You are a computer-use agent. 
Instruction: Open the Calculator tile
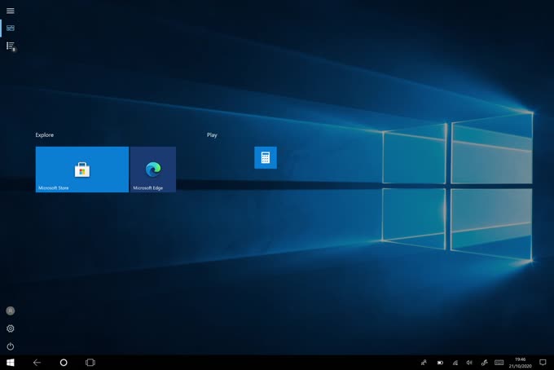(x=266, y=157)
